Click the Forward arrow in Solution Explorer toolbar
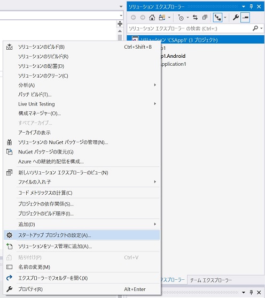Viewport: 265px width, 298px height. [x=143, y=18]
